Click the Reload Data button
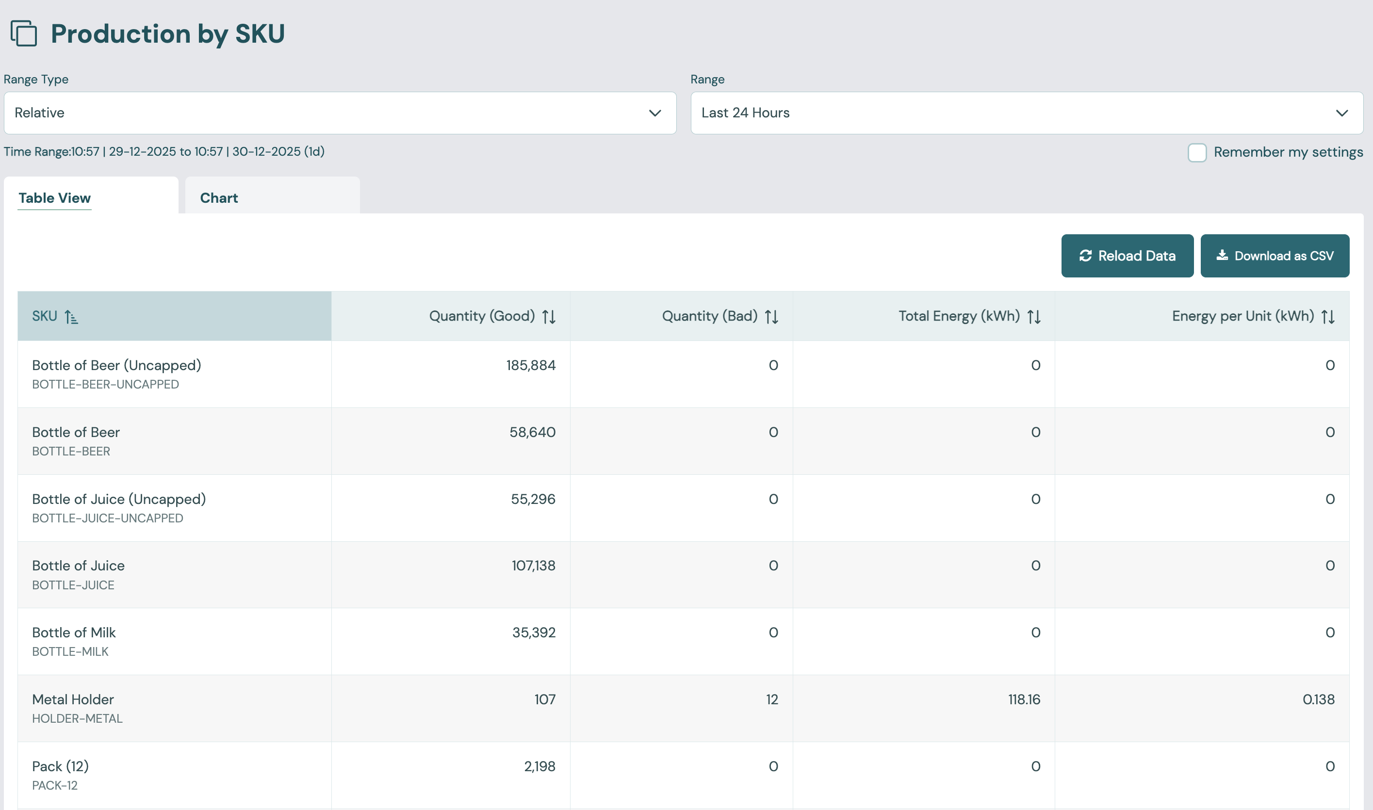Screen dimensions: 1373x810 point(1128,256)
